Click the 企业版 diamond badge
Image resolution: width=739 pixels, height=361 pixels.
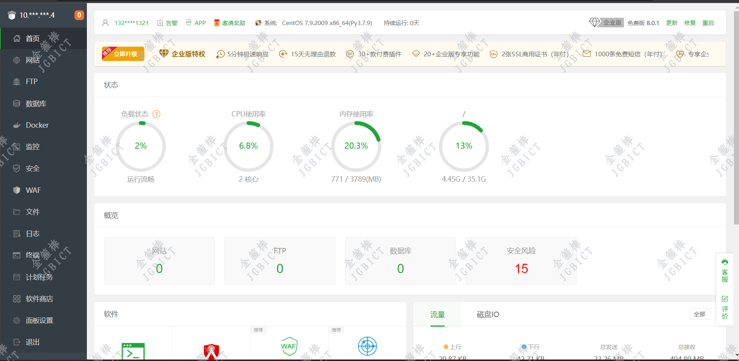pyautogui.click(x=606, y=22)
